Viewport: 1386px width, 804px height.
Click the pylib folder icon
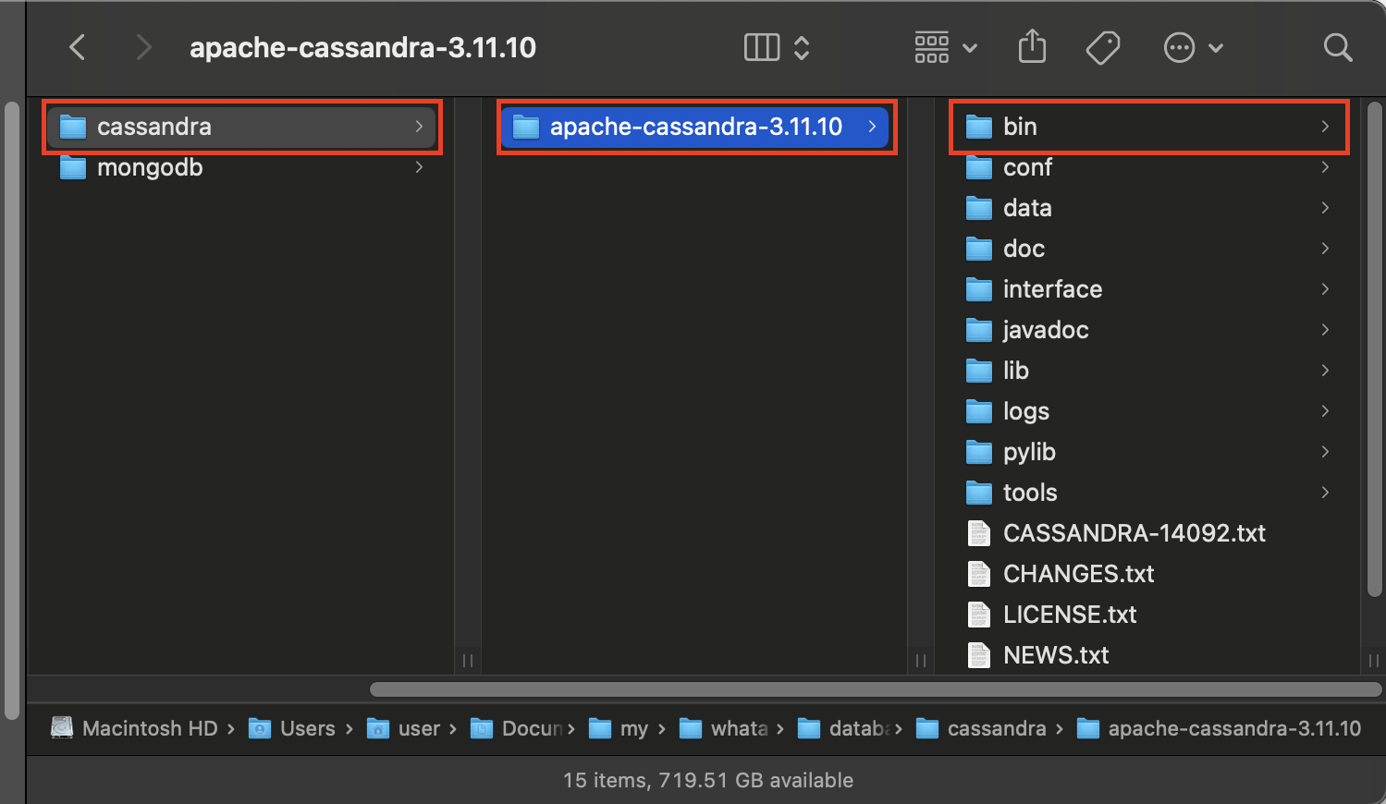[x=979, y=452]
